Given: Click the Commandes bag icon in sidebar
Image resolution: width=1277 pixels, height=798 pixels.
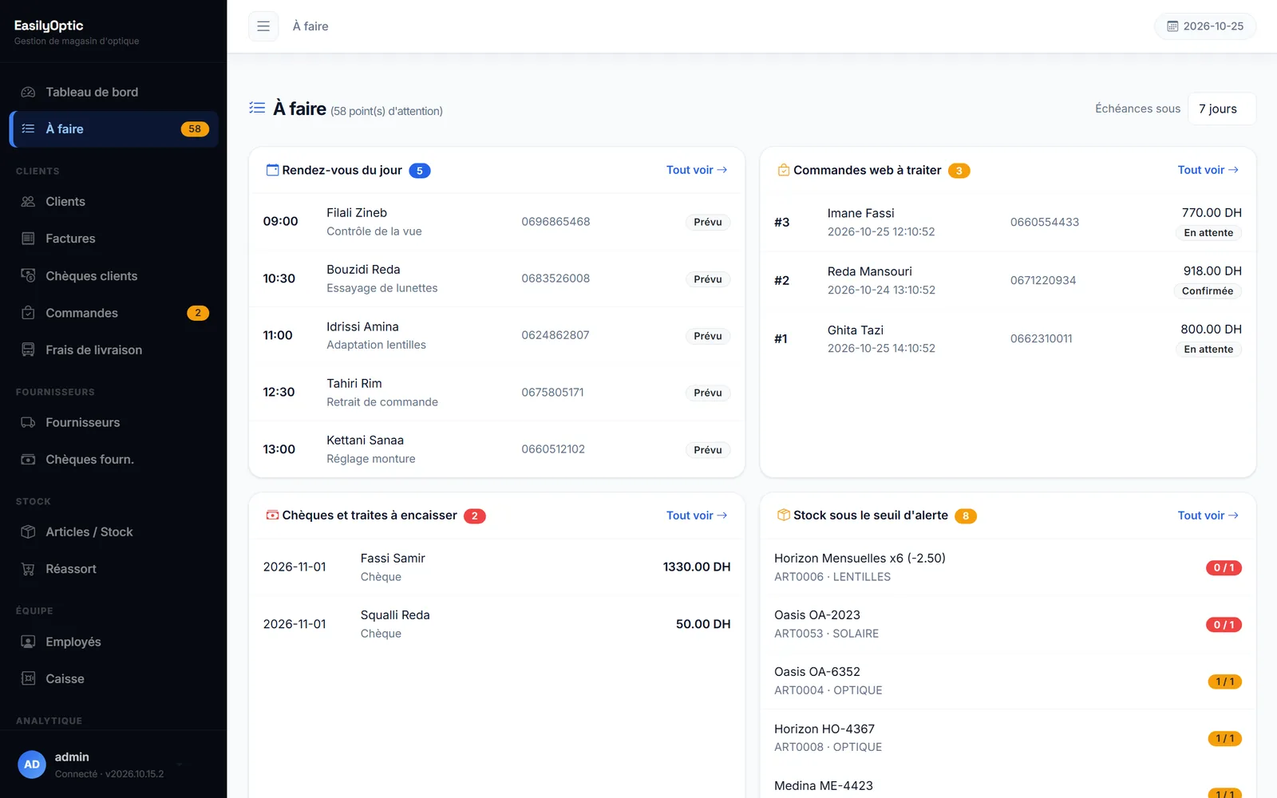Looking at the screenshot, I should (x=28, y=313).
